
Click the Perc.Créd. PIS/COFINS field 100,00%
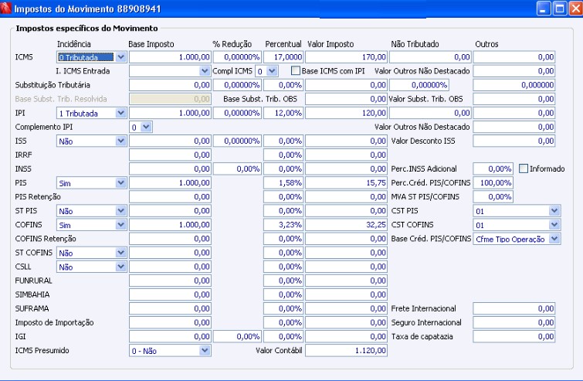[x=493, y=182]
